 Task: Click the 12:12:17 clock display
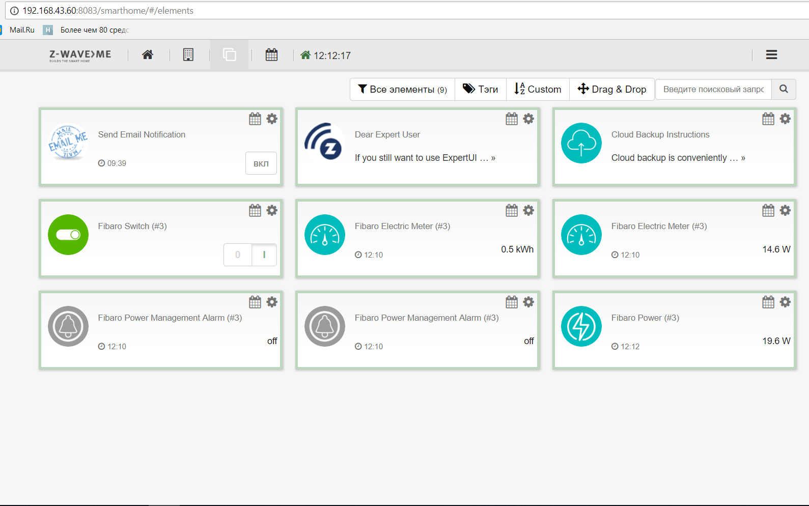[332, 55]
